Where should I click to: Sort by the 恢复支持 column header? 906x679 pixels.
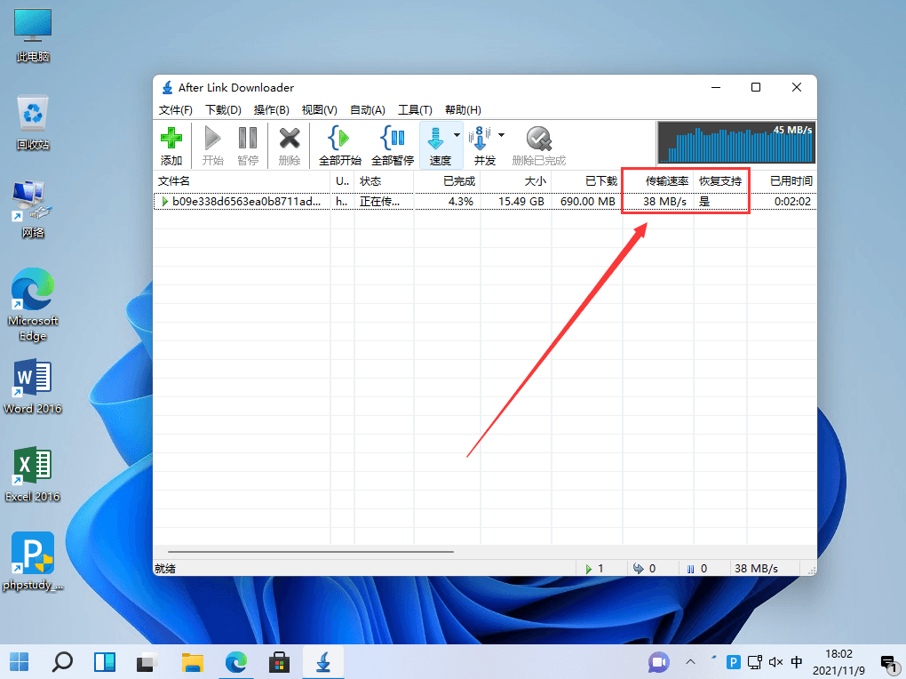(720, 181)
